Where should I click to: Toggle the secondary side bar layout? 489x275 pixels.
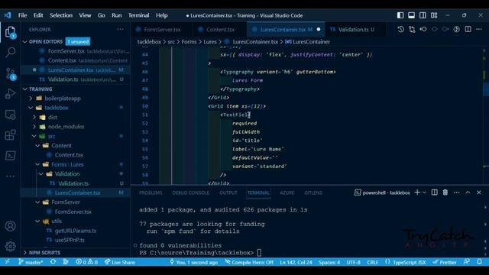423,15
